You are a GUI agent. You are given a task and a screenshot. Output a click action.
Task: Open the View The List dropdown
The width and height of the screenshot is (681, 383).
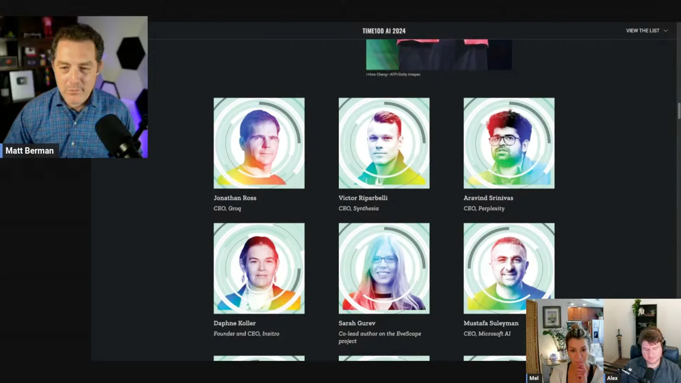[x=647, y=31]
